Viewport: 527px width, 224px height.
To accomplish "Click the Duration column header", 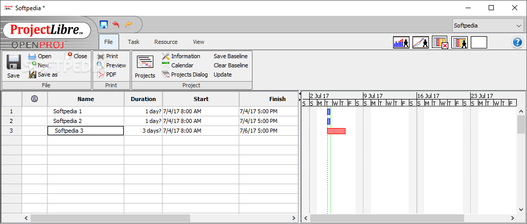I will [143, 99].
